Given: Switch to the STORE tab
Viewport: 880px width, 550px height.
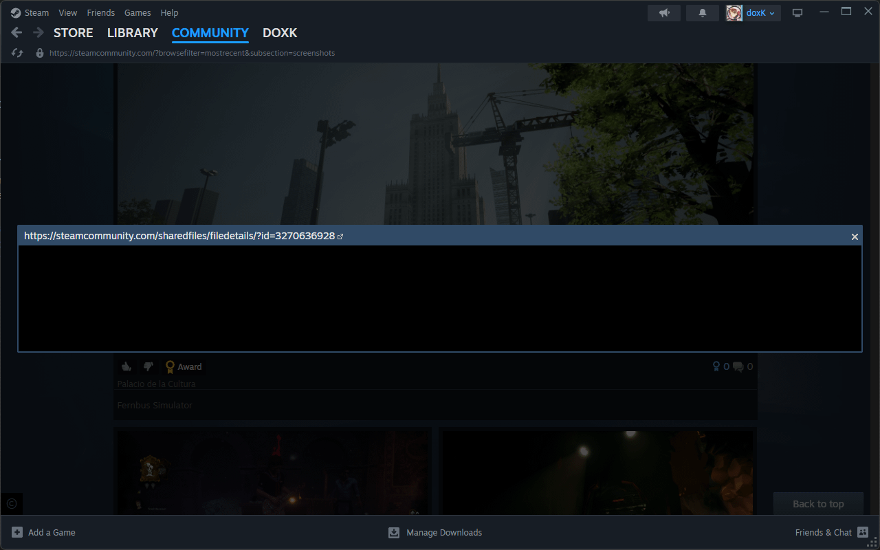Looking at the screenshot, I should [73, 33].
